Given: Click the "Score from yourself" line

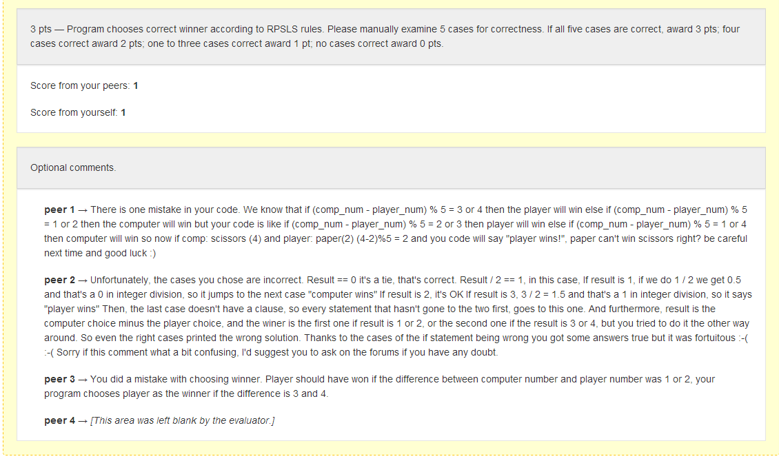Looking at the screenshot, I should [77, 112].
